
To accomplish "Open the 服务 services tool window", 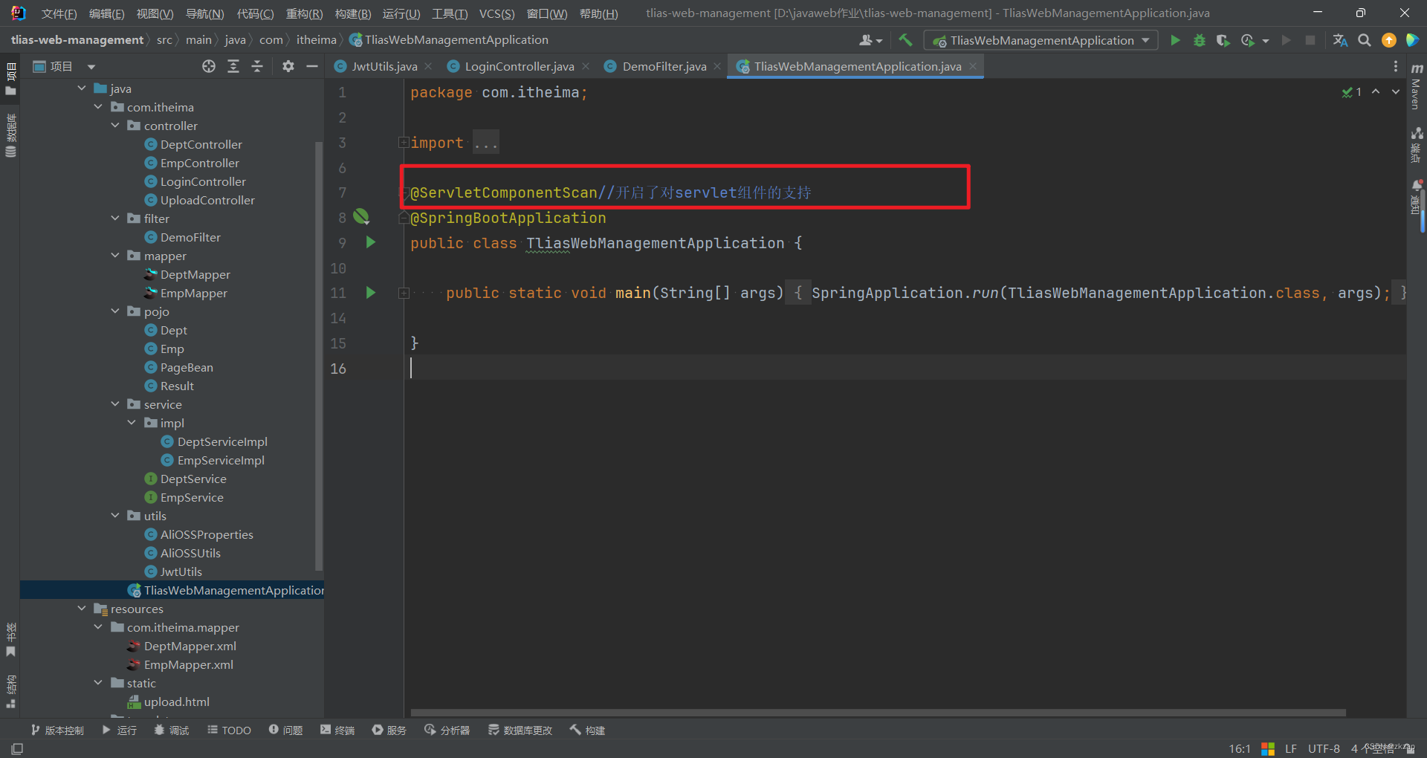I will tap(389, 731).
